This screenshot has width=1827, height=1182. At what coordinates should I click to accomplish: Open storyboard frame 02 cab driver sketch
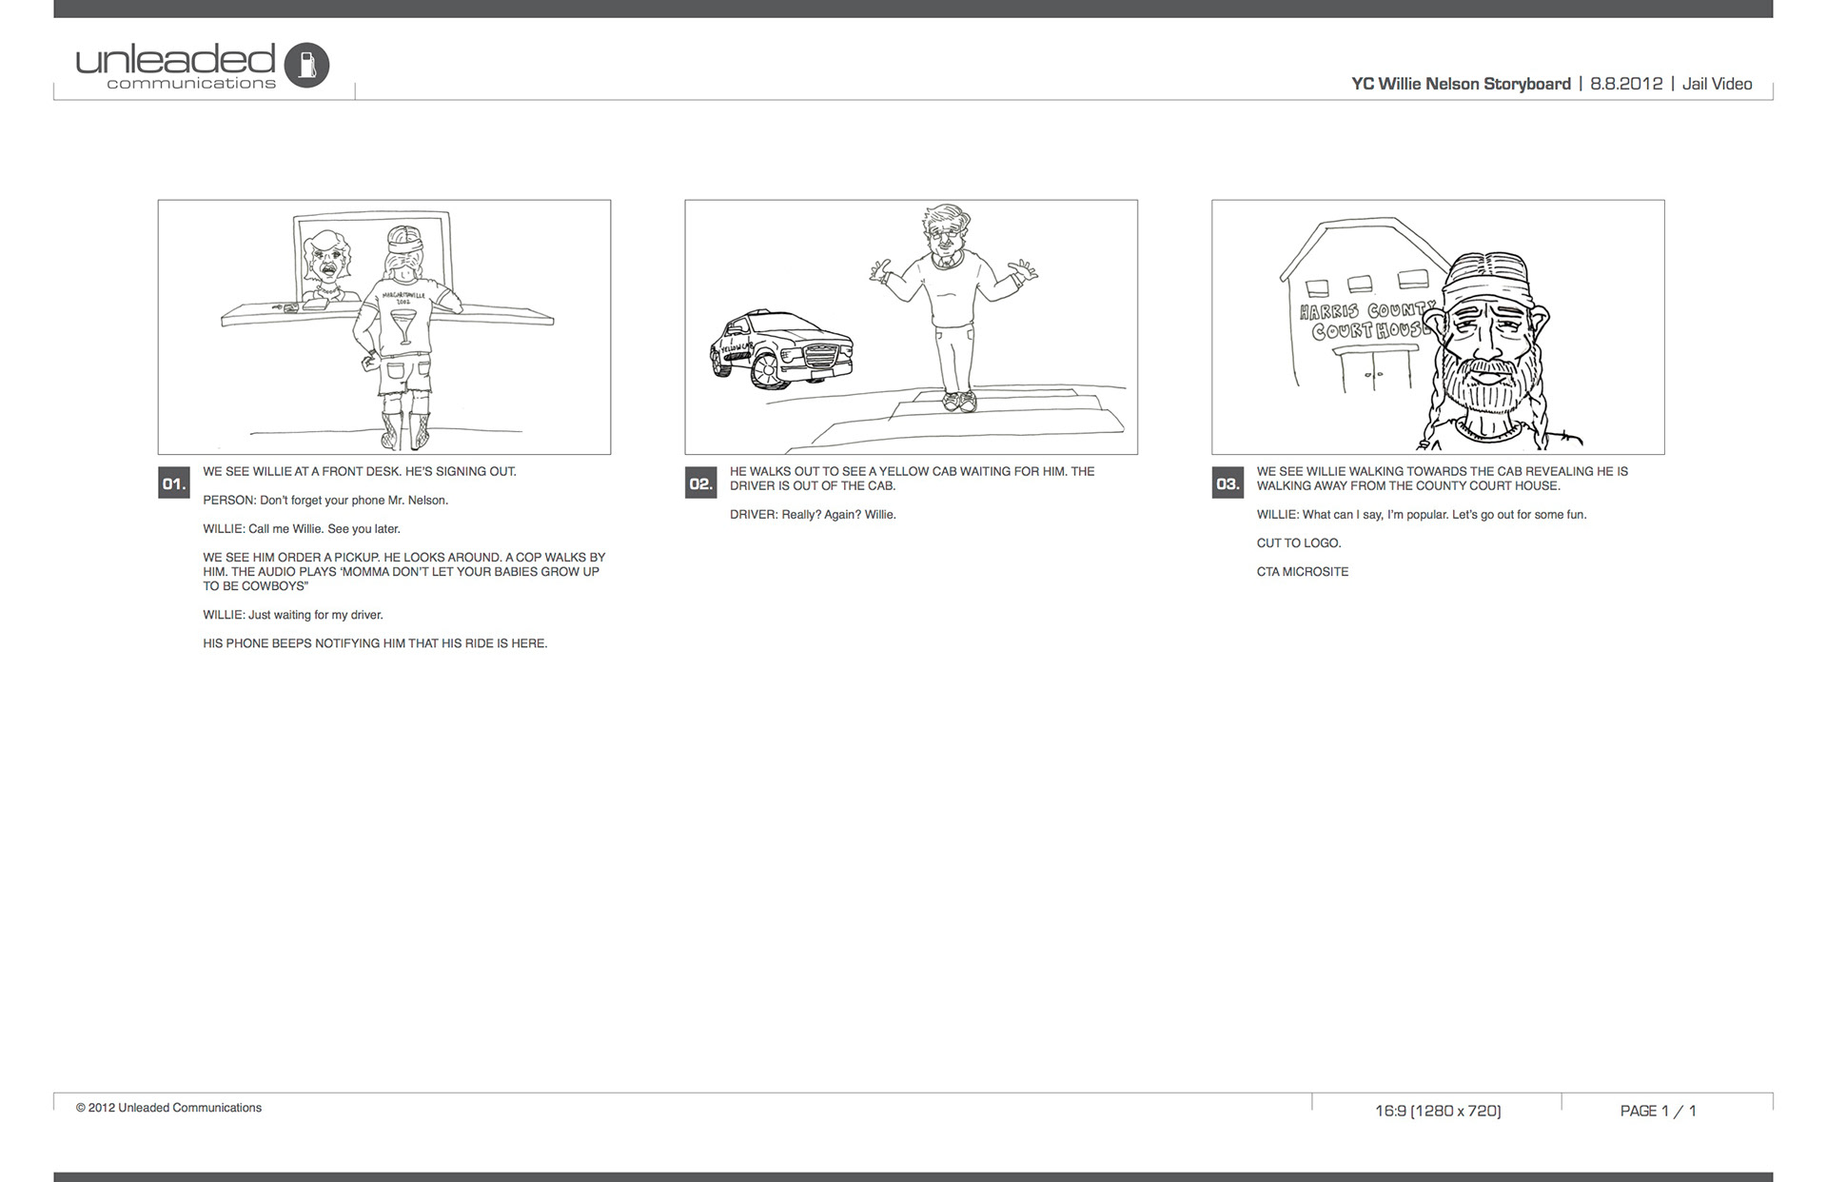tap(911, 326)
